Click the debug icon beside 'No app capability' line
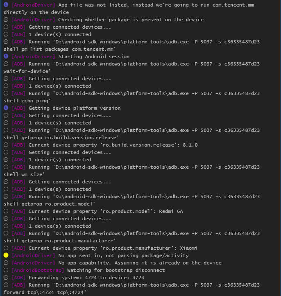Screen dimensions: 281x296 (6, 262)
